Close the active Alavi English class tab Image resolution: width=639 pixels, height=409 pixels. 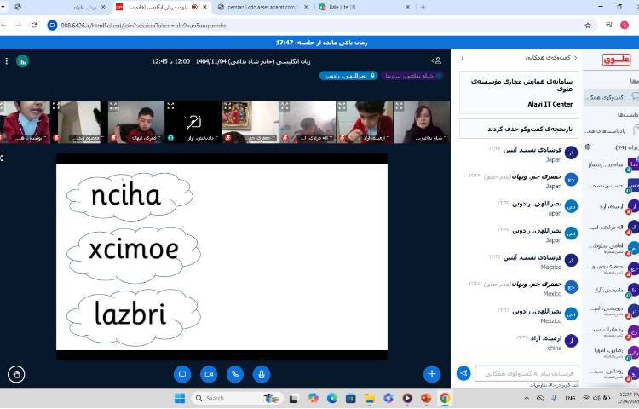point(205,7)
